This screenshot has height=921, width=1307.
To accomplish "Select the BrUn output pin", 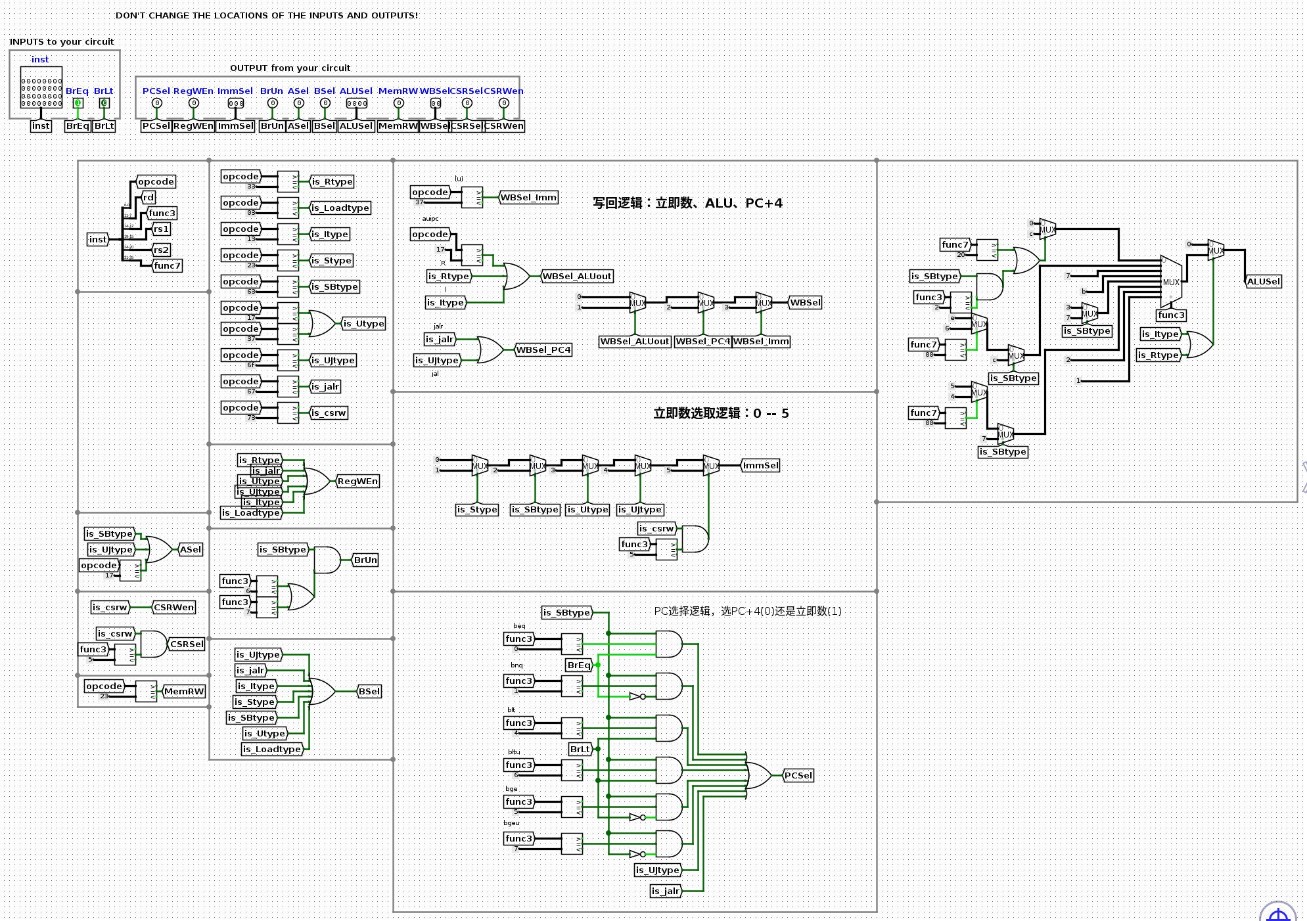I will [272, 103].
